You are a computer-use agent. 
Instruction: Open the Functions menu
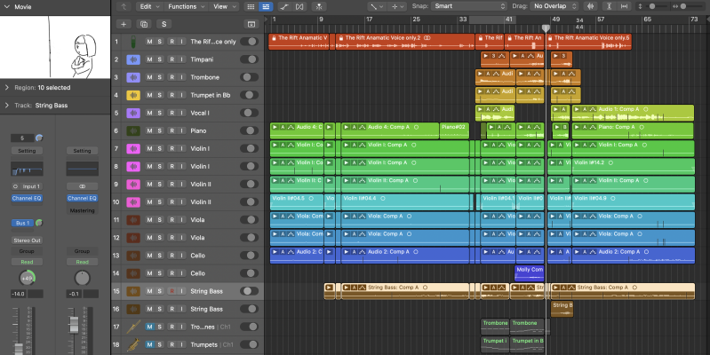click(185, 6)
